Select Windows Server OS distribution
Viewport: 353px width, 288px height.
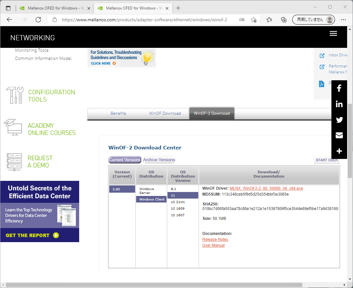tap(151, 191)
